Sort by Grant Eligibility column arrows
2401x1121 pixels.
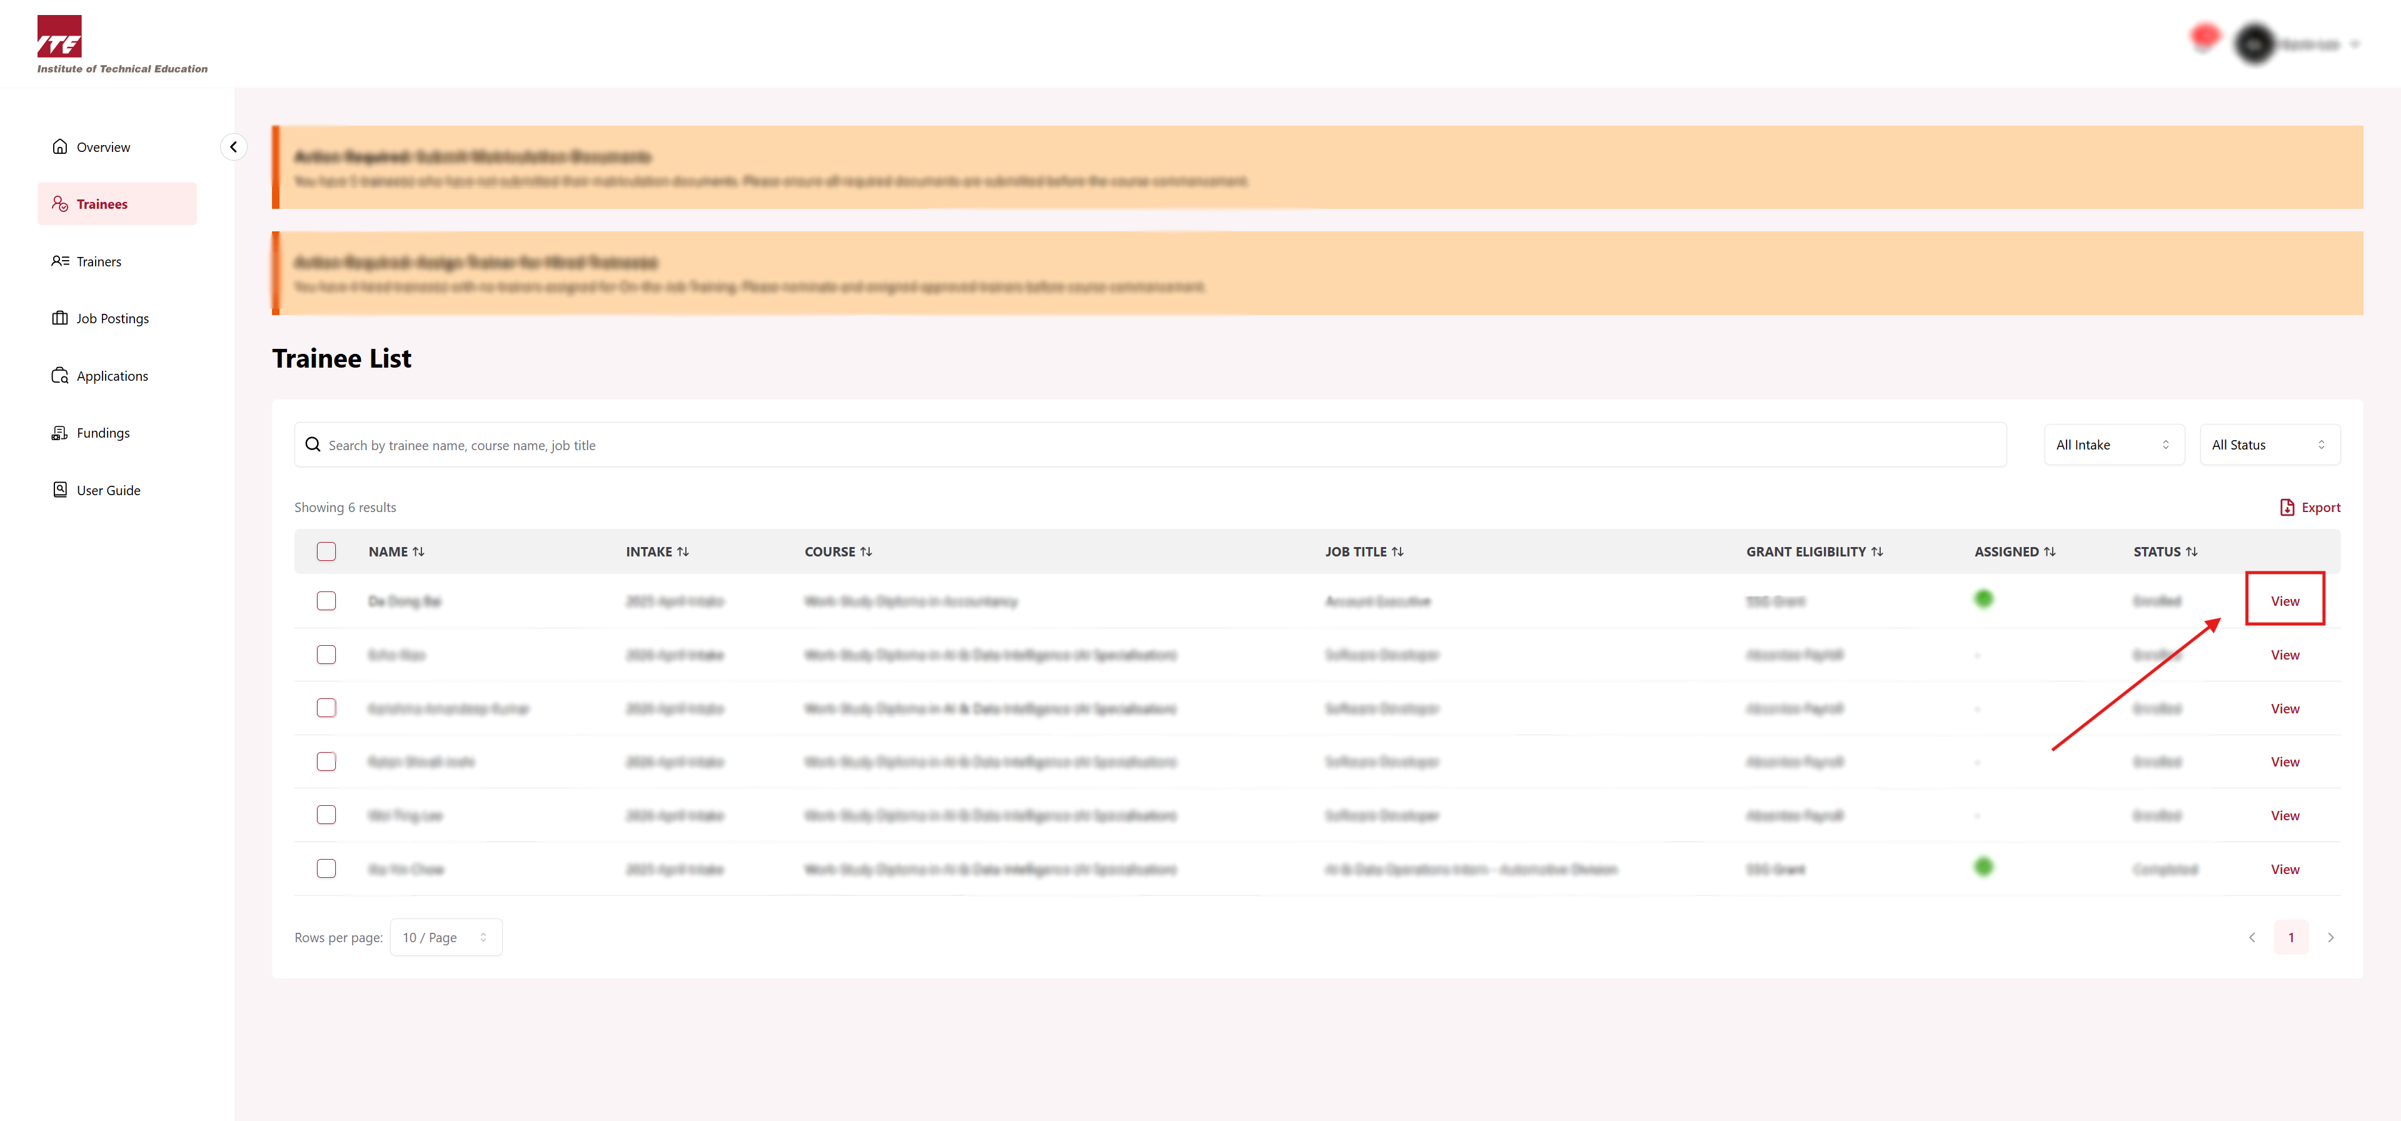(x=1876, y=551)
